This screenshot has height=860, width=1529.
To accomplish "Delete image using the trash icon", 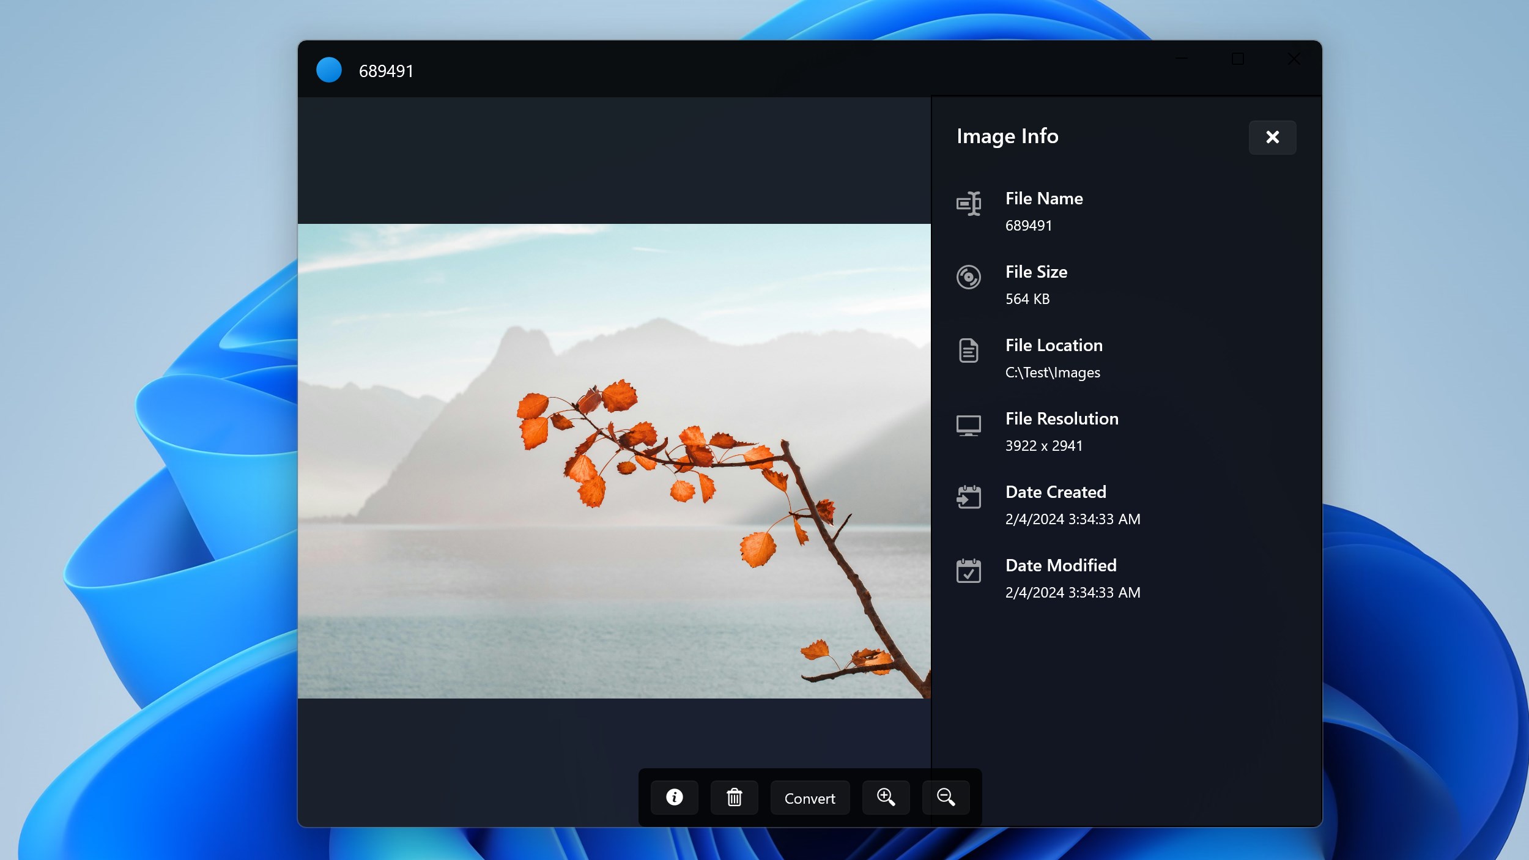I will click(x=734, y=797).
